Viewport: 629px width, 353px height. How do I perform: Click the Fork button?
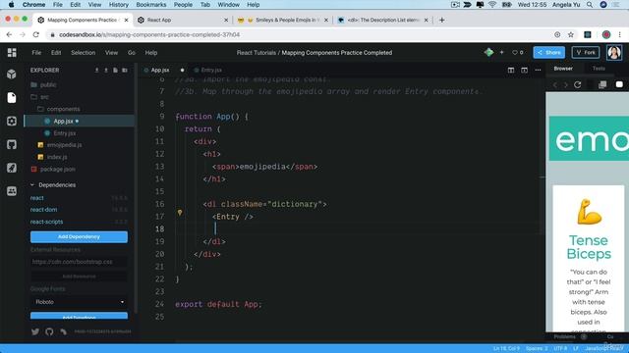pos(586,52)
